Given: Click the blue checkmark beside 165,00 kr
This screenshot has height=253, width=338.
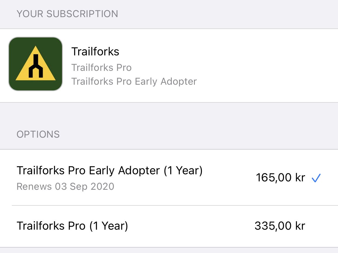Looking at the screenshot, I should tap(316, 178).
